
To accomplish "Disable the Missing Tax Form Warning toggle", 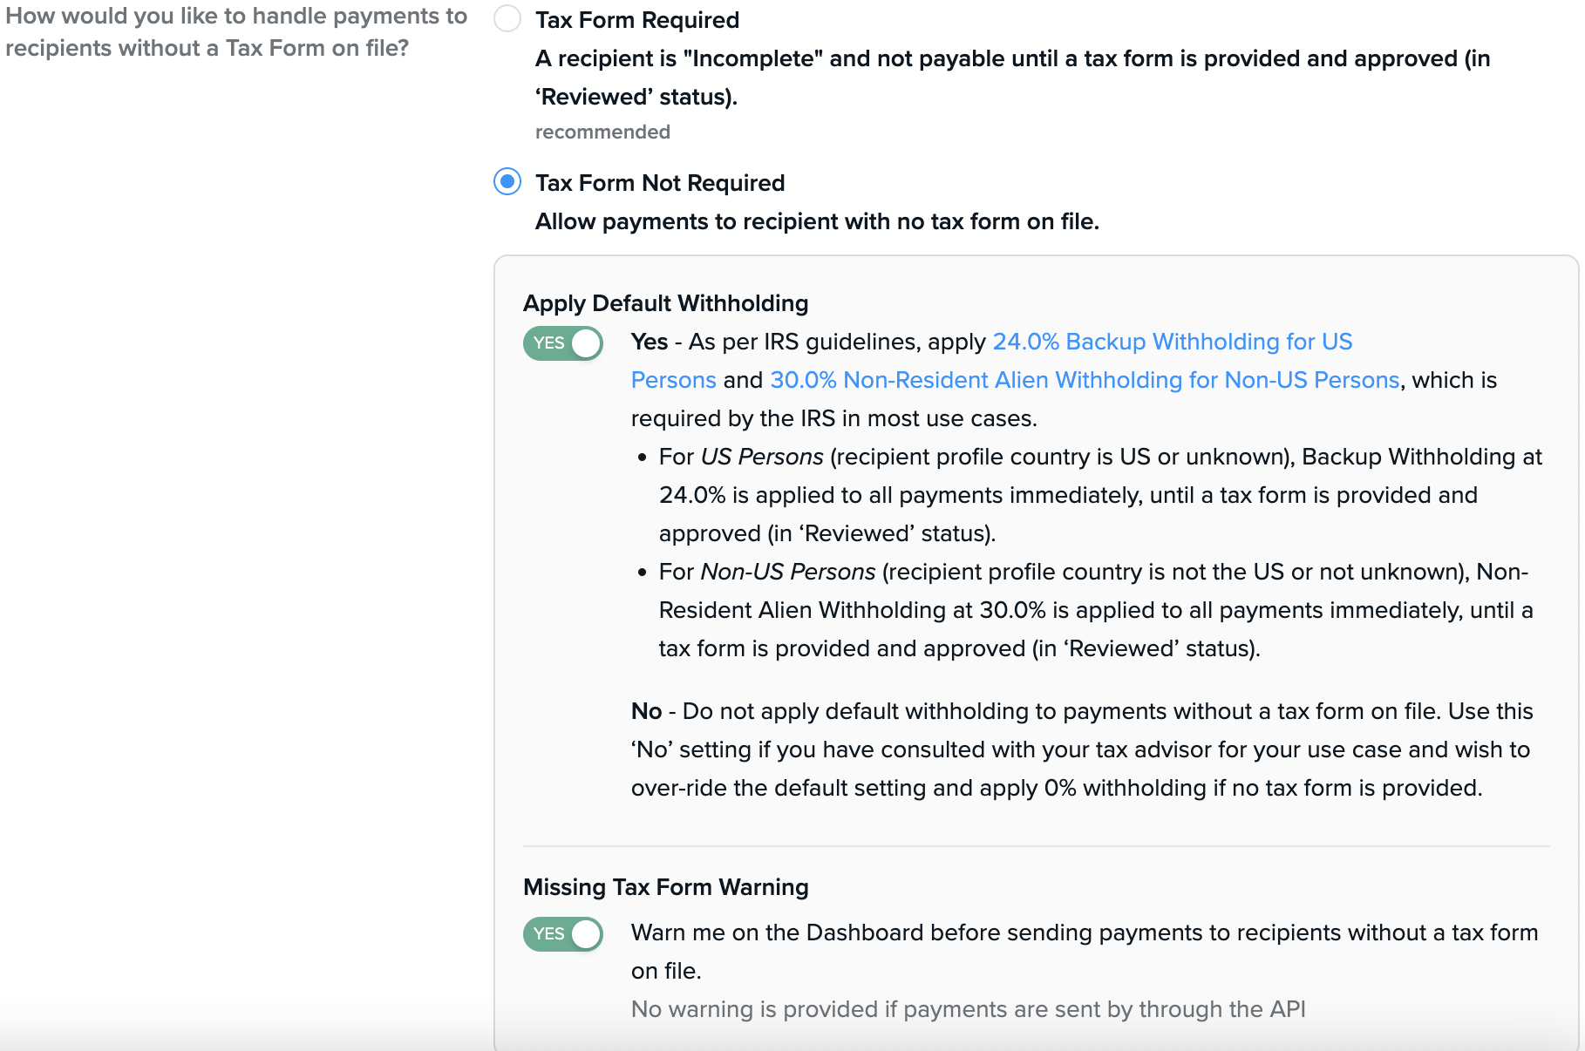I will point(563,933).
